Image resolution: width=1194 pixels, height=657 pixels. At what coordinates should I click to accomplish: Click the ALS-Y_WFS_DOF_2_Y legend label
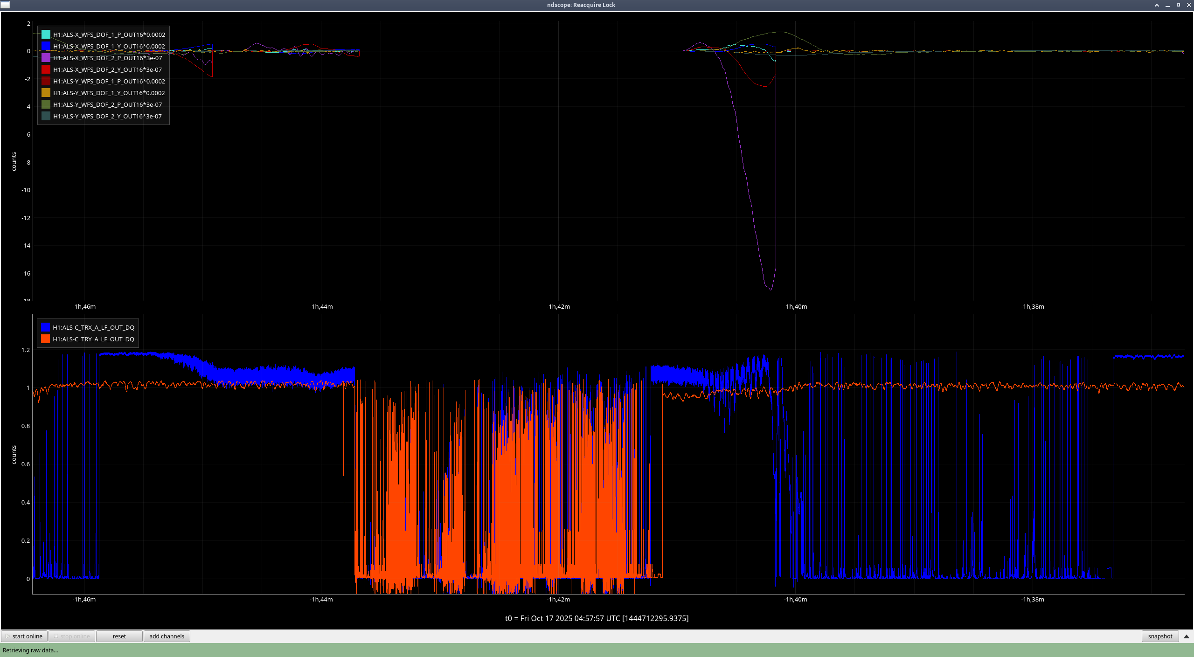pos(107,116)
